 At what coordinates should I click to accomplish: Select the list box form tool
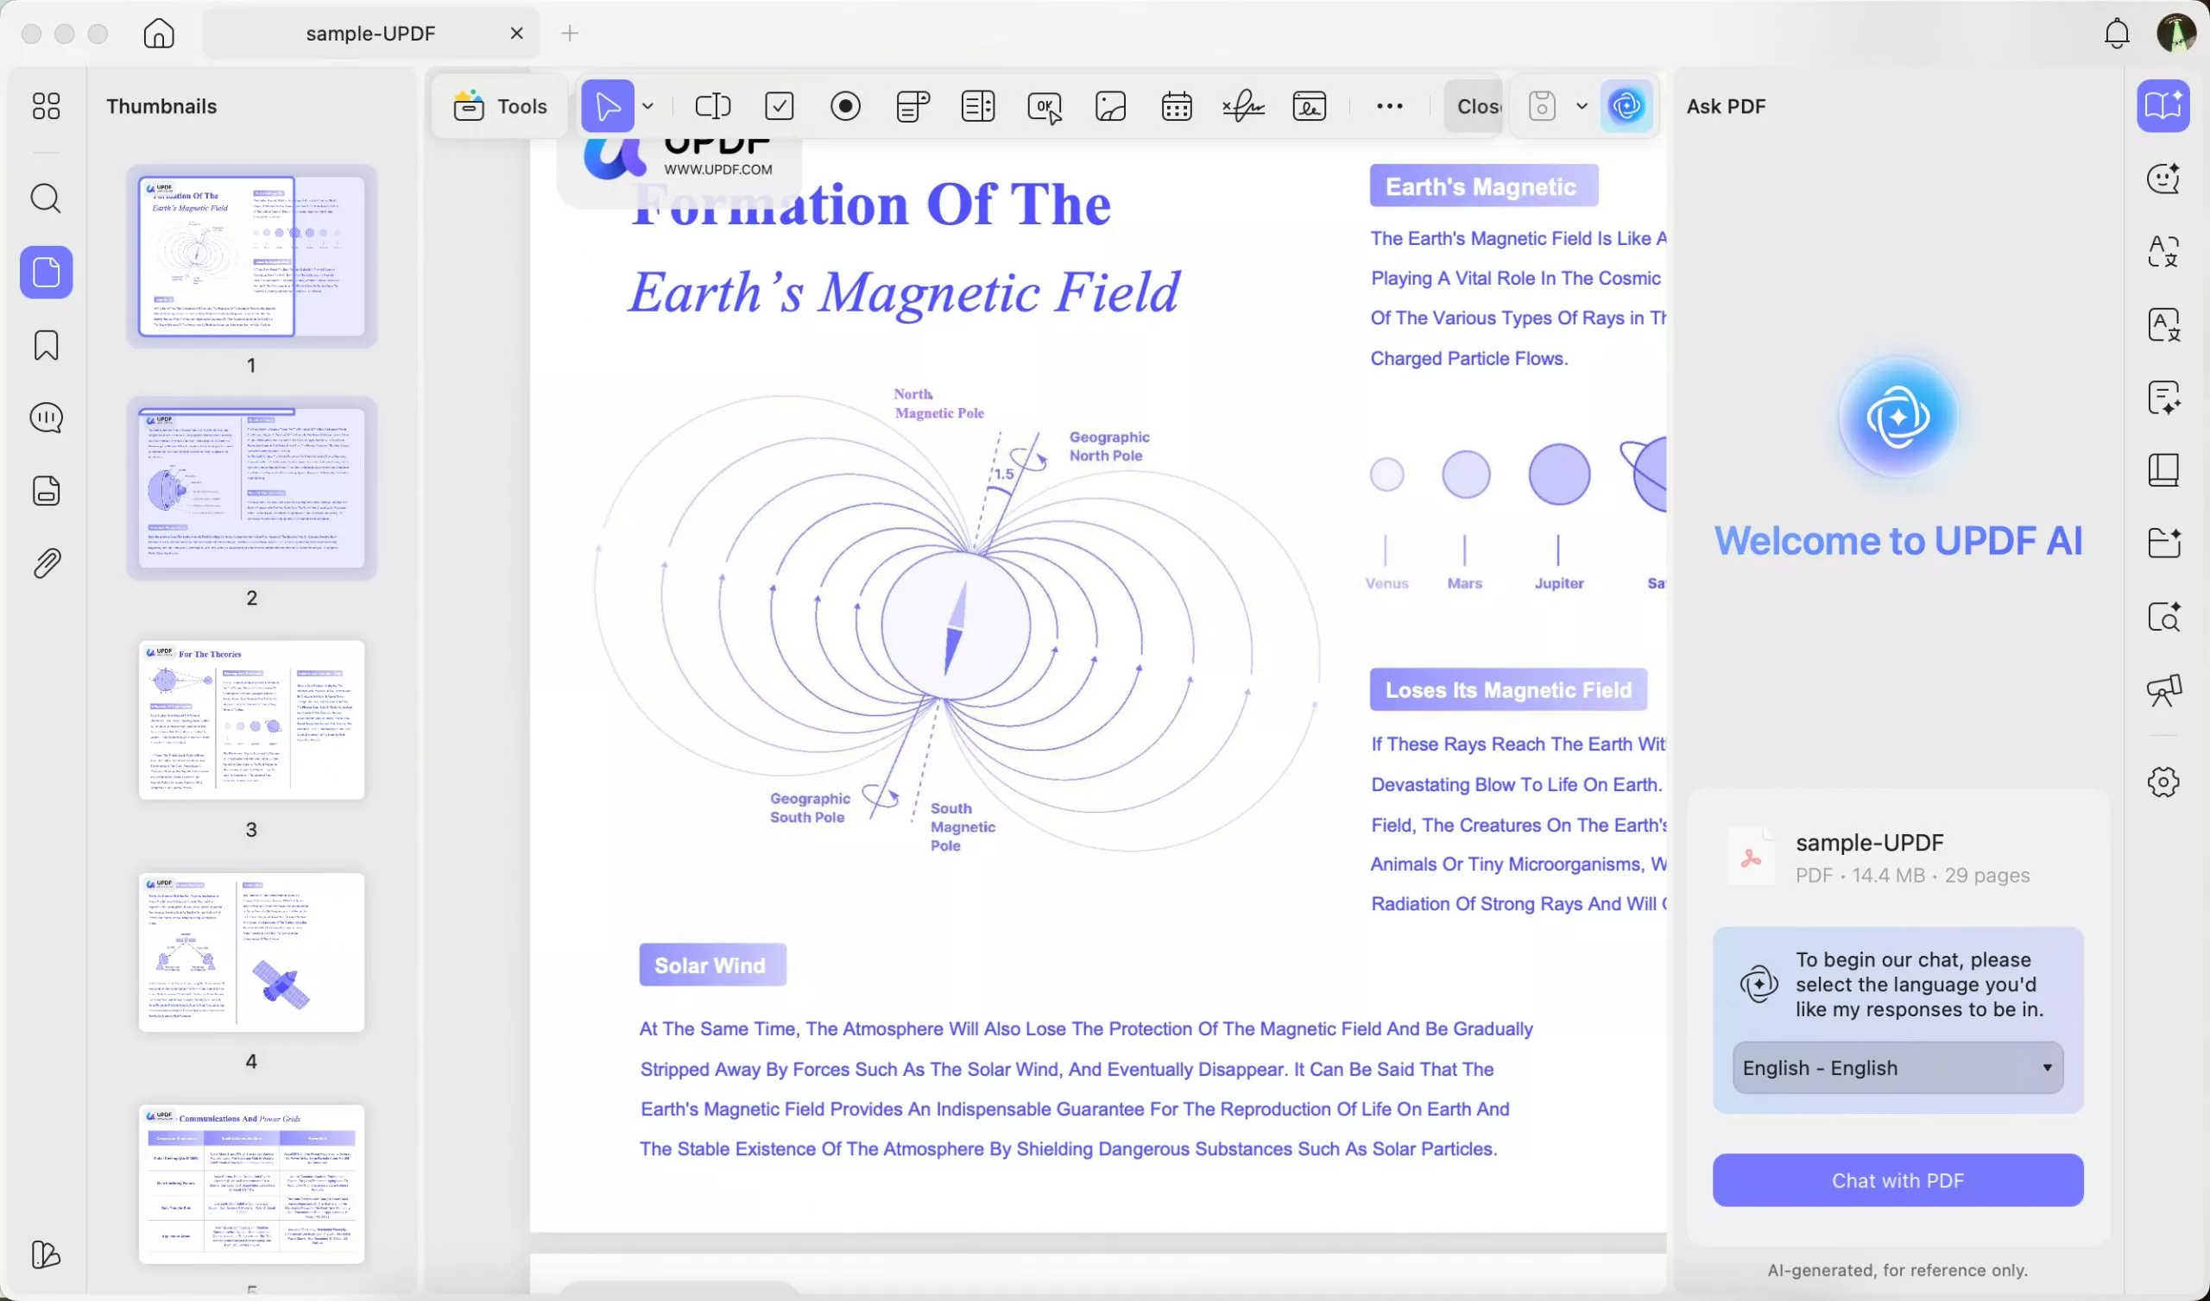point(978,106)
